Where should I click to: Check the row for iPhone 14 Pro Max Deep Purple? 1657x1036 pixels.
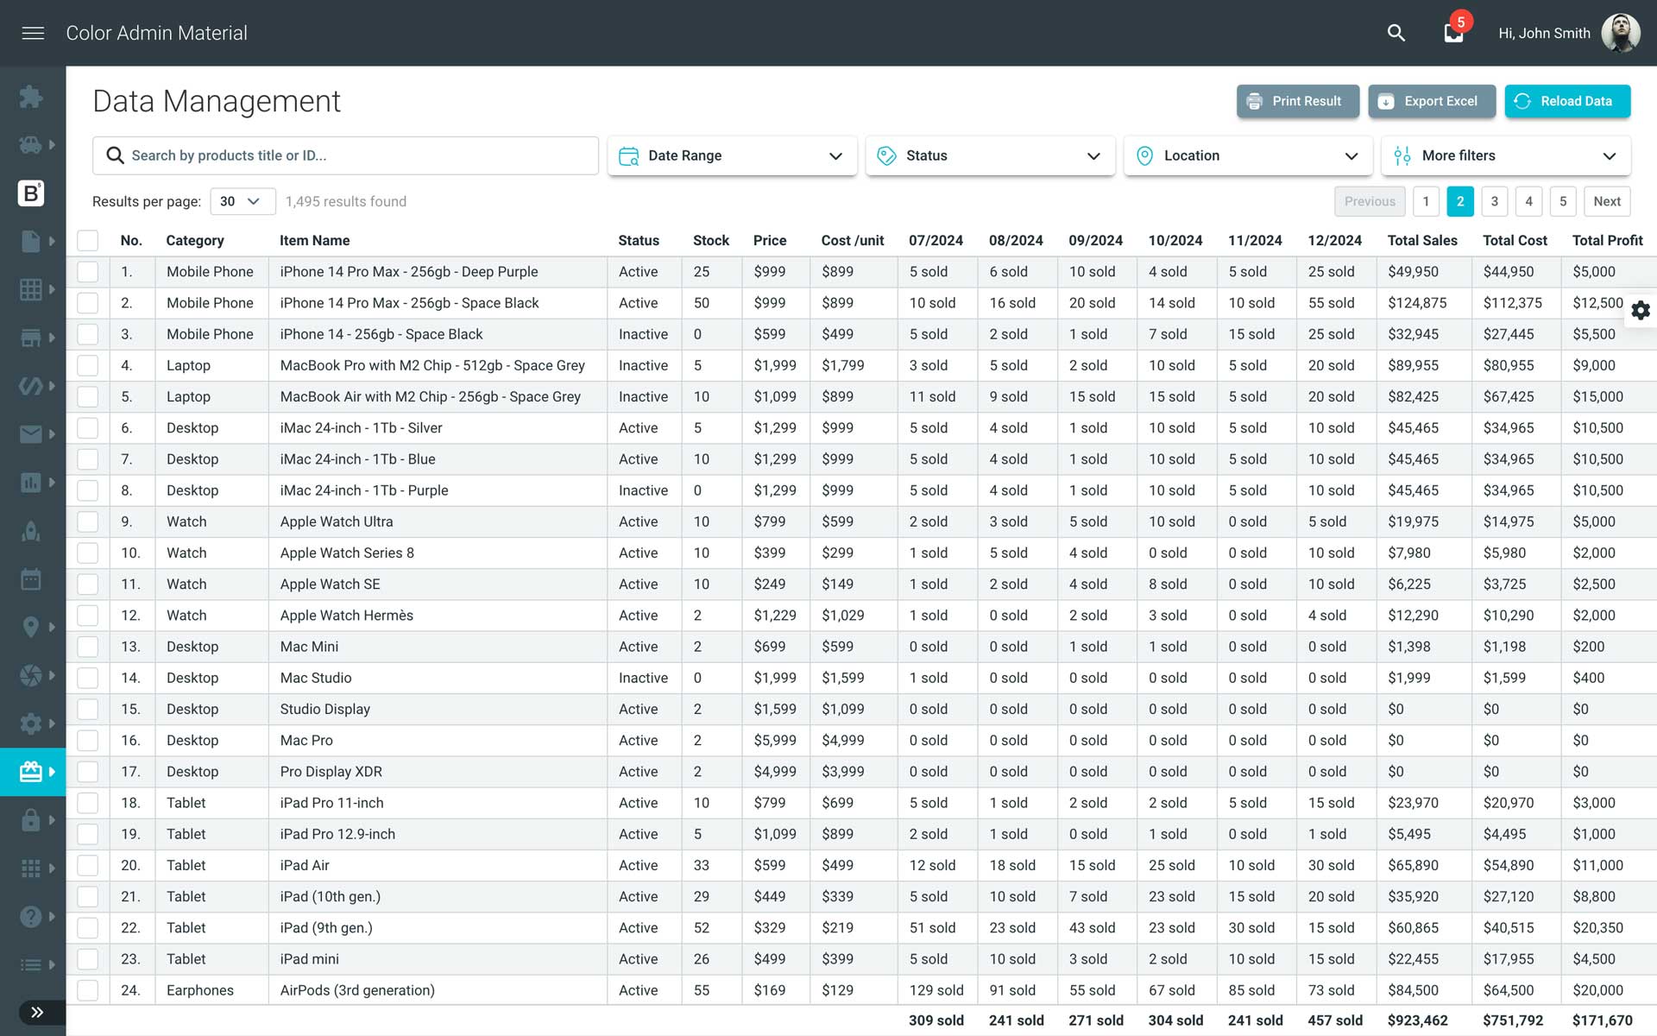pos(87,272)
